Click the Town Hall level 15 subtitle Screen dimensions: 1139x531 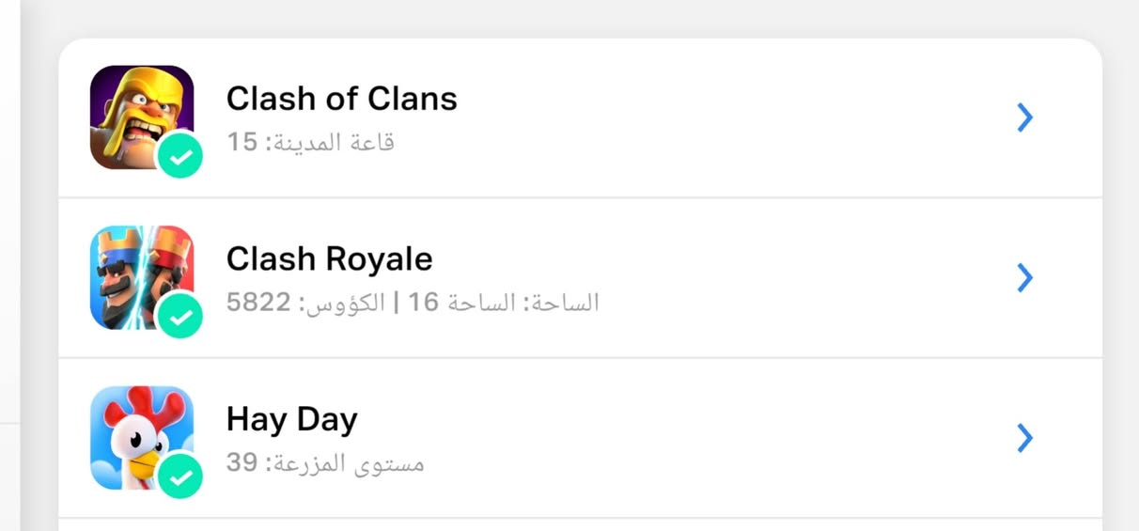310,143
